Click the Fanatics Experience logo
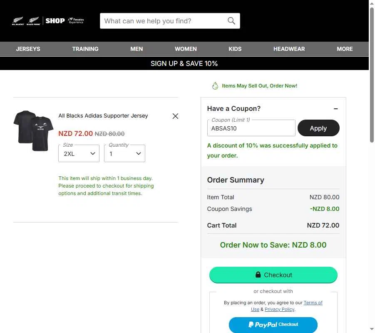The image size is (375, 333). coord(76,20)
